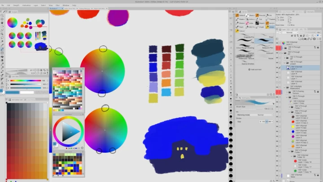Collapse the Lineart layer folder
The width and height of the screenshot is (323, 182).
point(285,63)
